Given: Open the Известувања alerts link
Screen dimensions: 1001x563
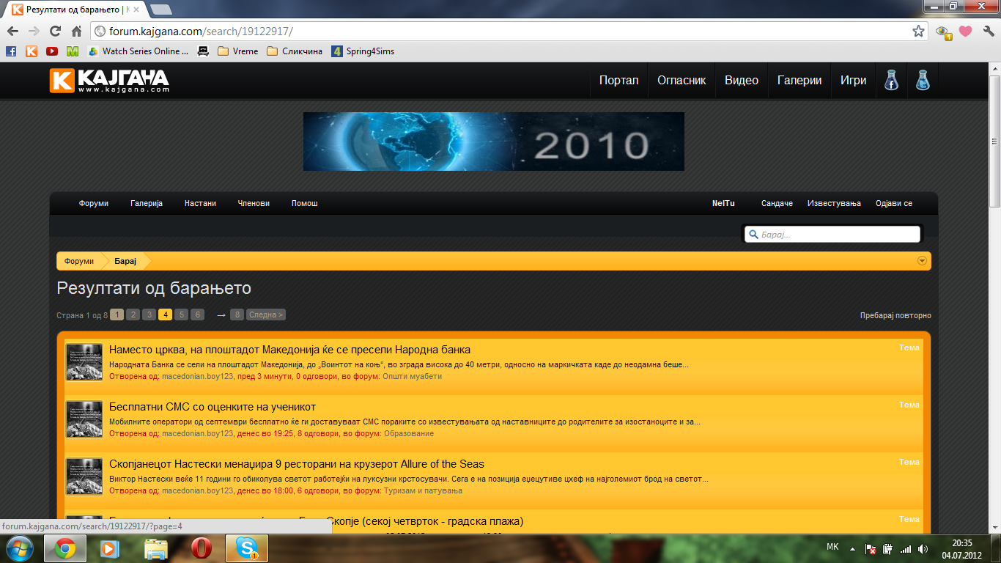Looking at the screenshot, I should [834, 203].
